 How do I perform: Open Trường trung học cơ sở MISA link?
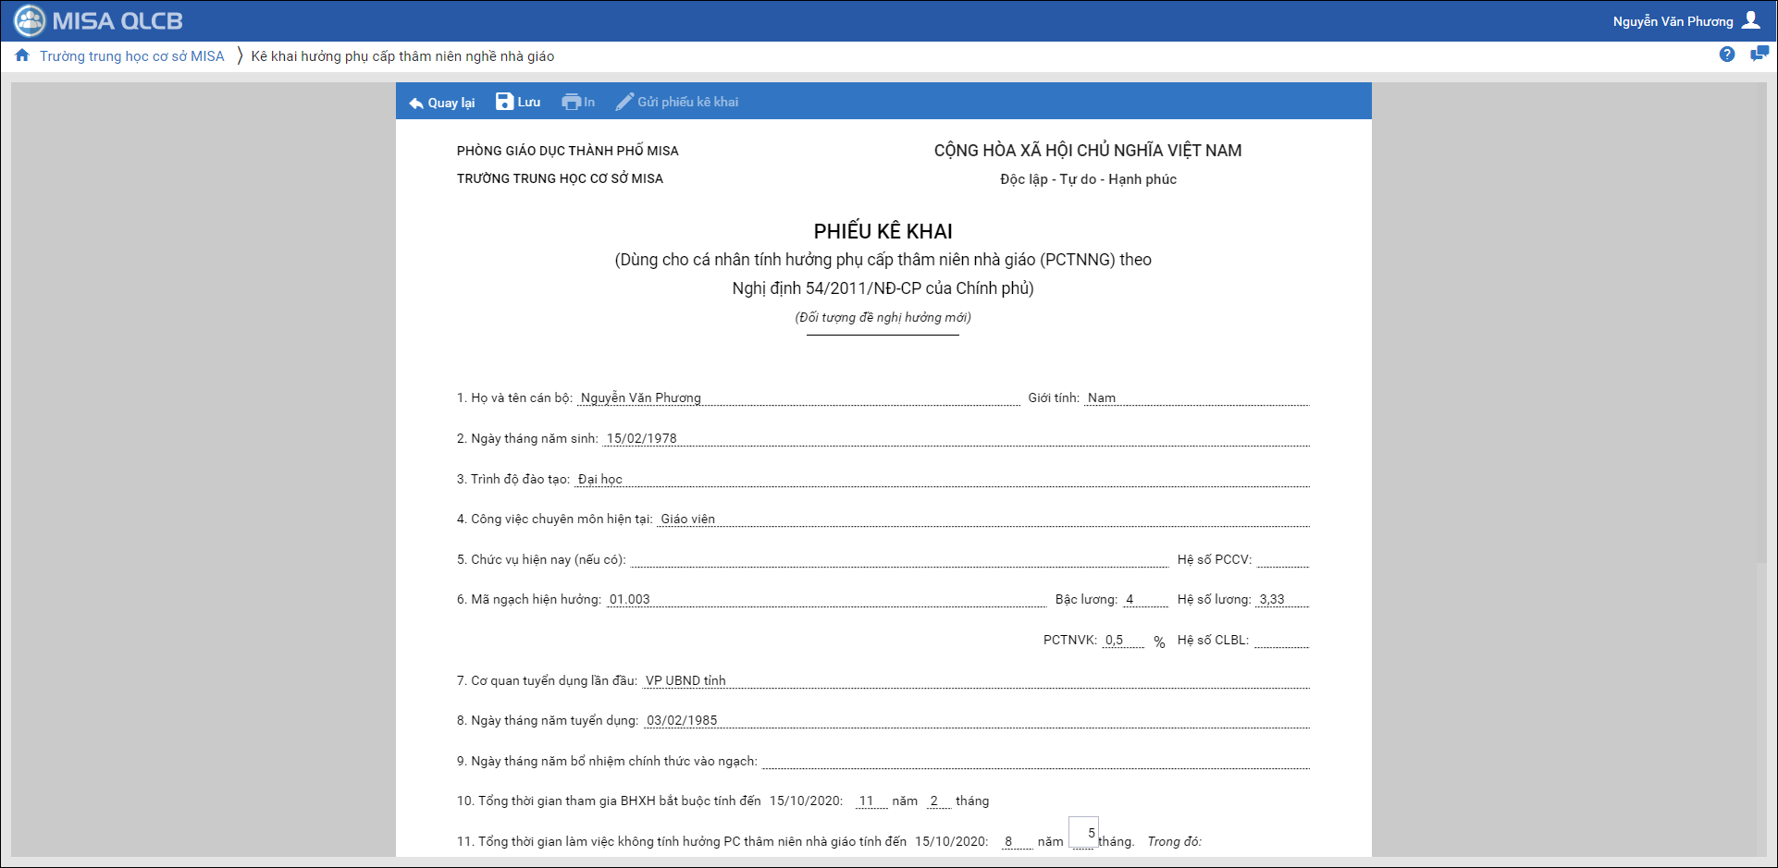[131, 56]
